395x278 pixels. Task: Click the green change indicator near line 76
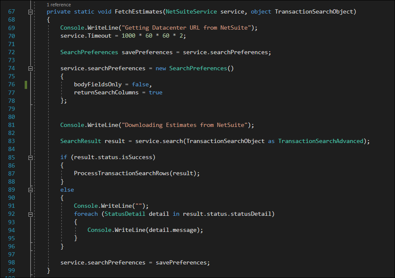click(25, 84)
